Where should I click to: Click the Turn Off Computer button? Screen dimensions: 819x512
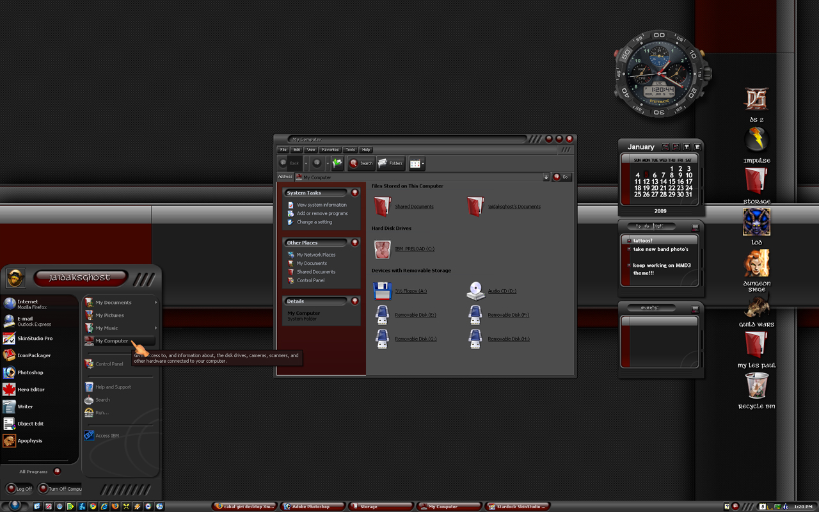pos(60,489)
